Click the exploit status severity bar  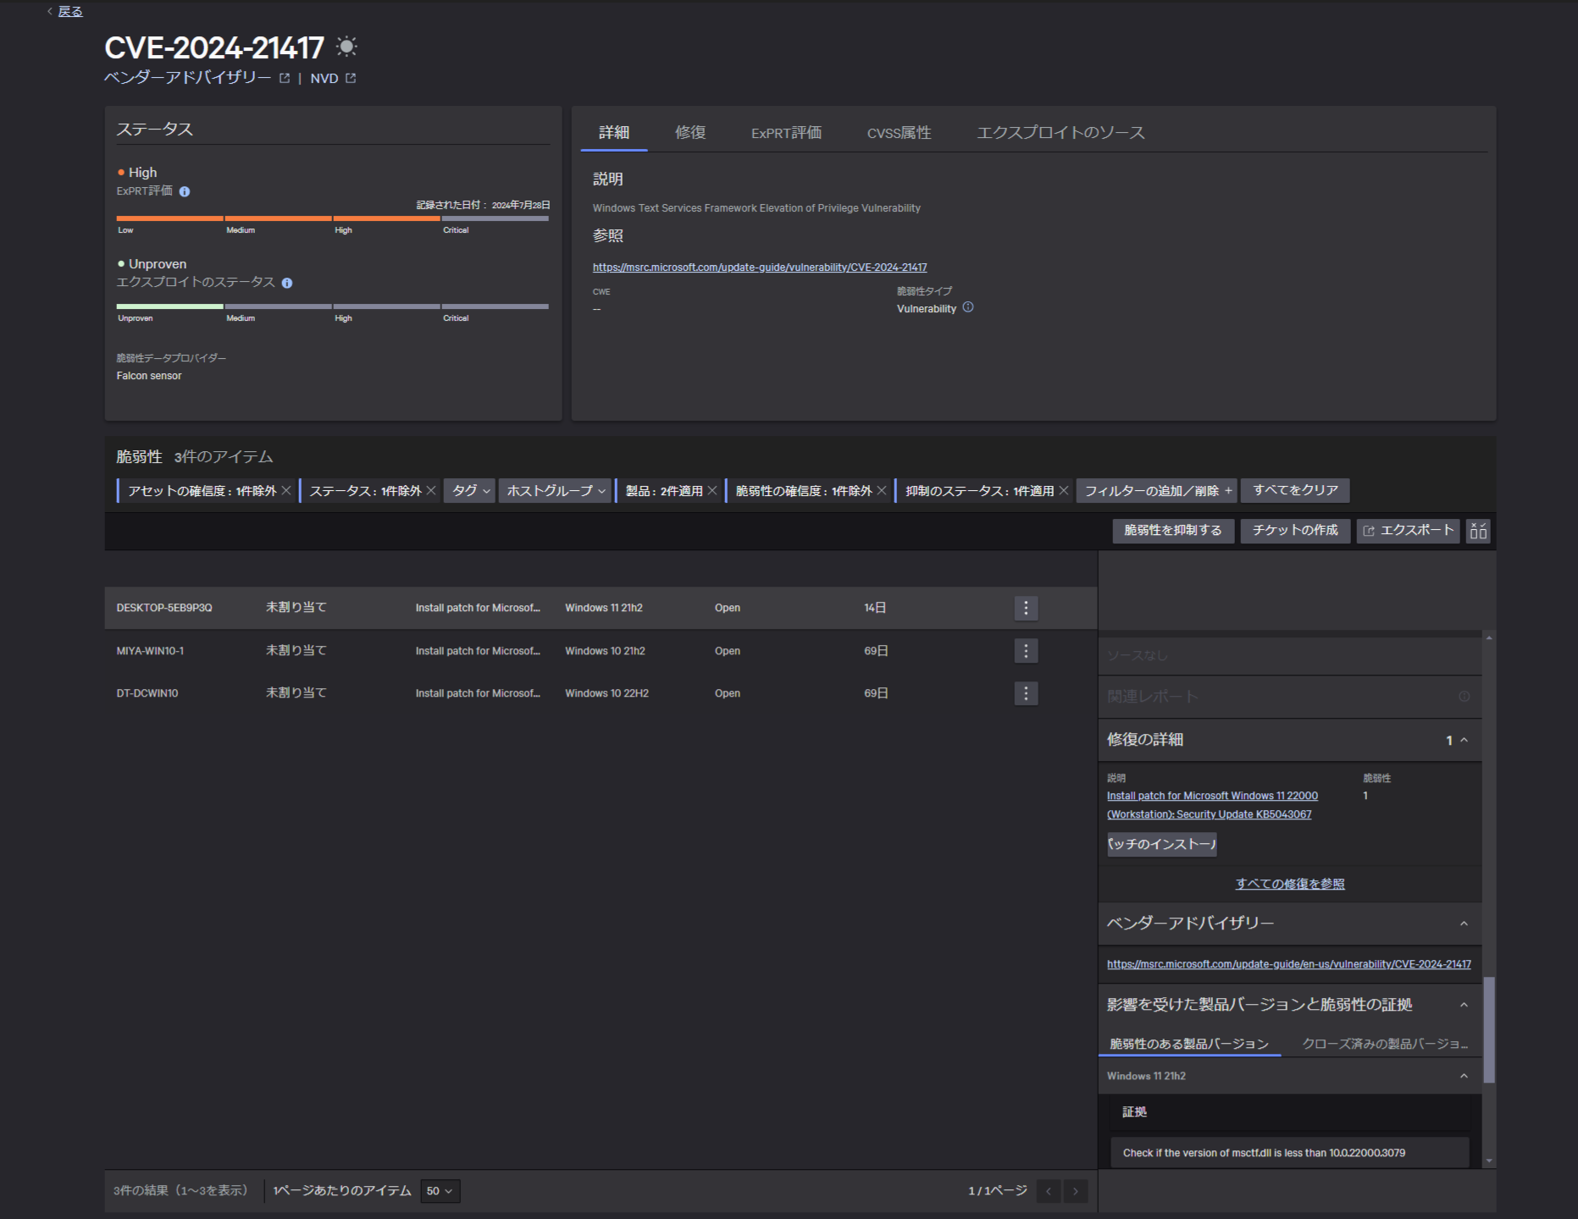click(333, 306)
